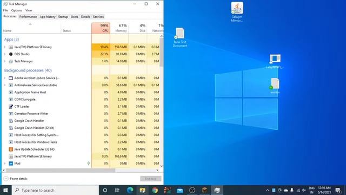Expand Antimalware Service Executable row
This screenshot has width=346, height=195.
tap(5, 85)
